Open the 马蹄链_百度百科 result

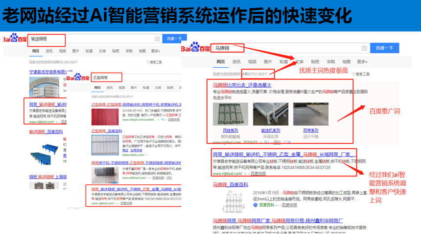231,185
